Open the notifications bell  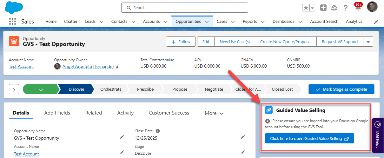[358, 8]
